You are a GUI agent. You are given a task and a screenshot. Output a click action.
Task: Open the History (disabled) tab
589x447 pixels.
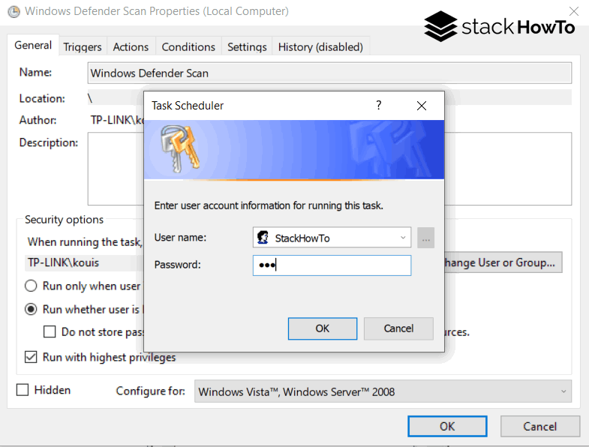click(x=320, y=47)
